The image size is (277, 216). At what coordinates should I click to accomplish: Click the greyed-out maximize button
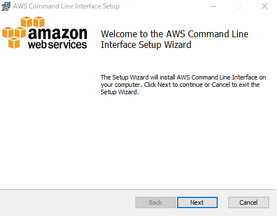(x=239, y=6)
